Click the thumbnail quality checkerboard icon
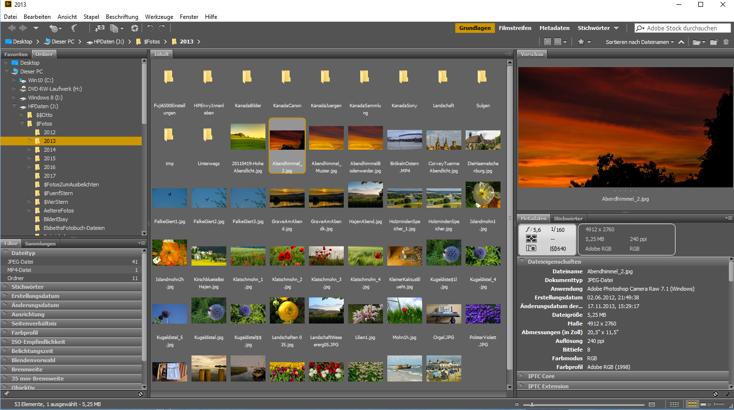The width and height of the screenshot is (734, 410). (x=547, y=42)
